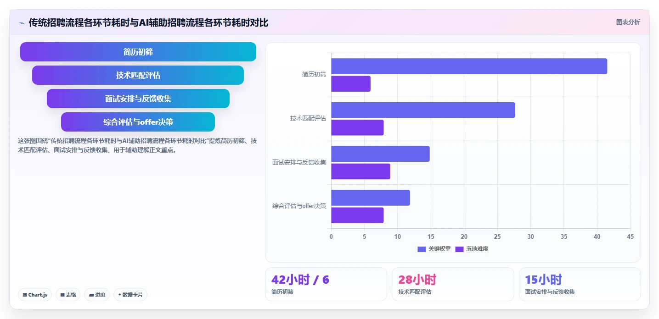Click the 表格 tag
The height and width of the screenshot is (319, 659).
point(68,295)
